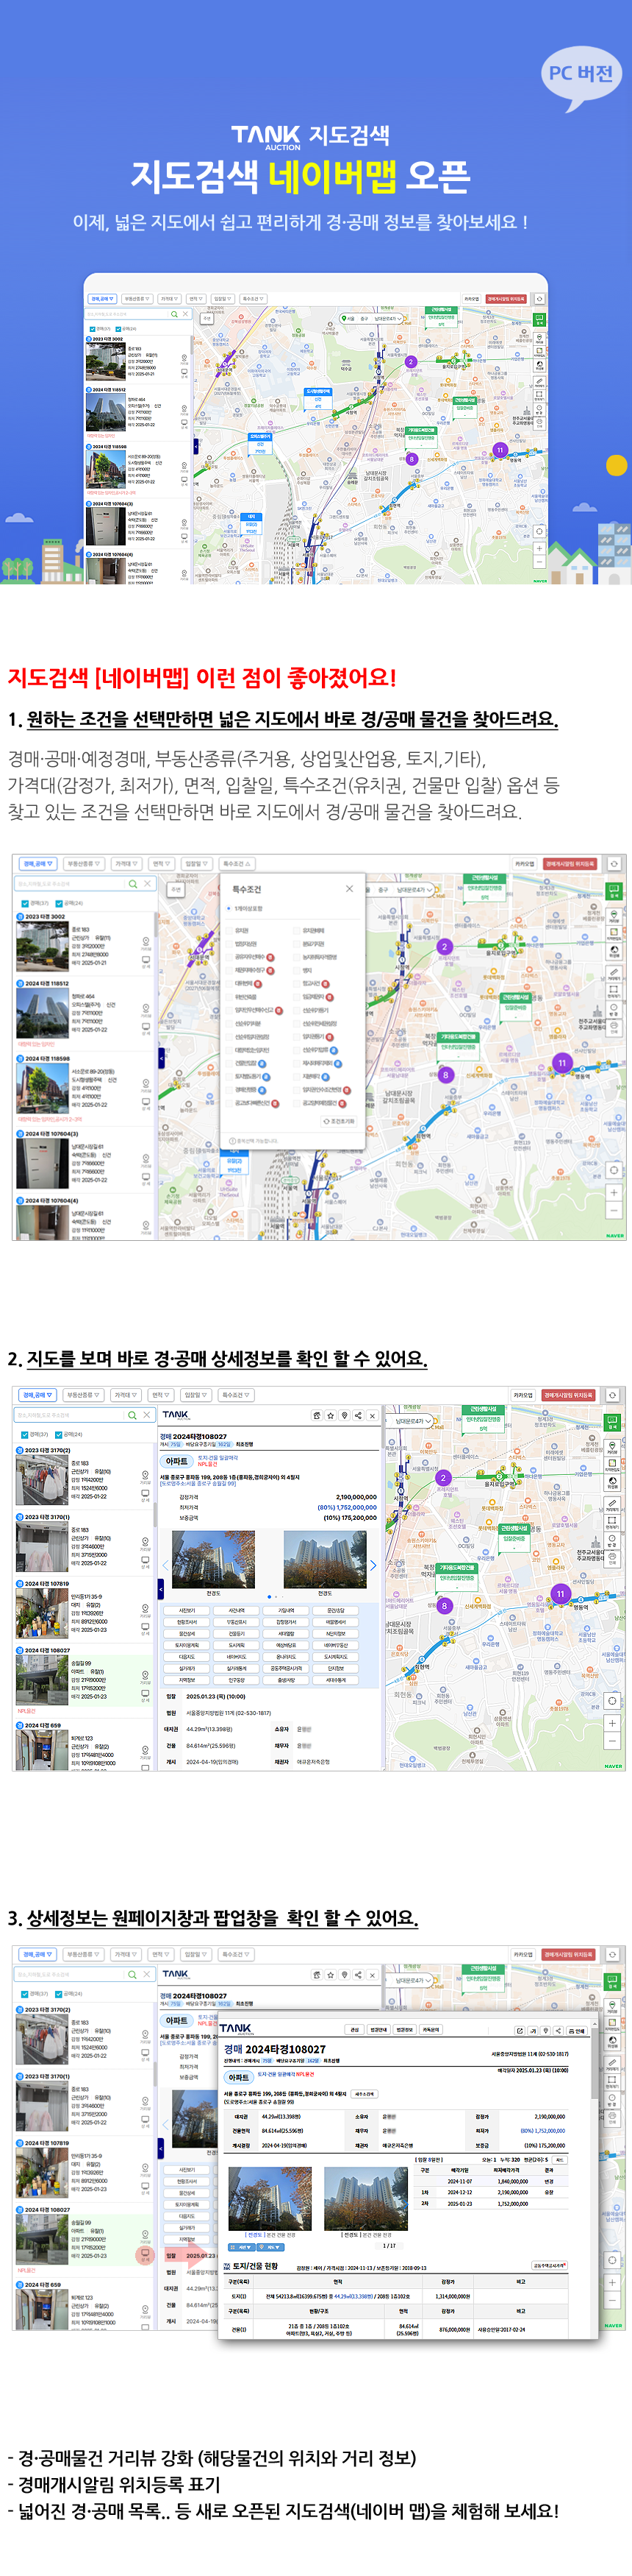Viewport: 632px width, 2576px height.
Task: Open cluster marker 8 on section 1 map
Action: pyautogui.click(x=445, y=1075)
